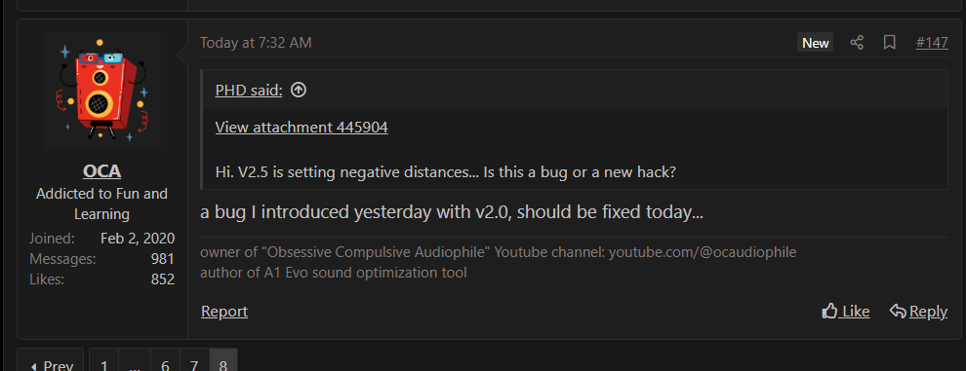
Task: Go to page 6 of the thread
Action: tap(165, 363)
